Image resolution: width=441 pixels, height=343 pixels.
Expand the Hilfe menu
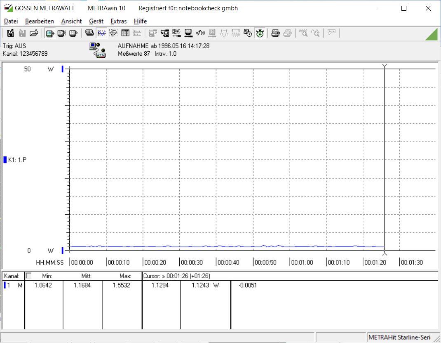(140, 21)
